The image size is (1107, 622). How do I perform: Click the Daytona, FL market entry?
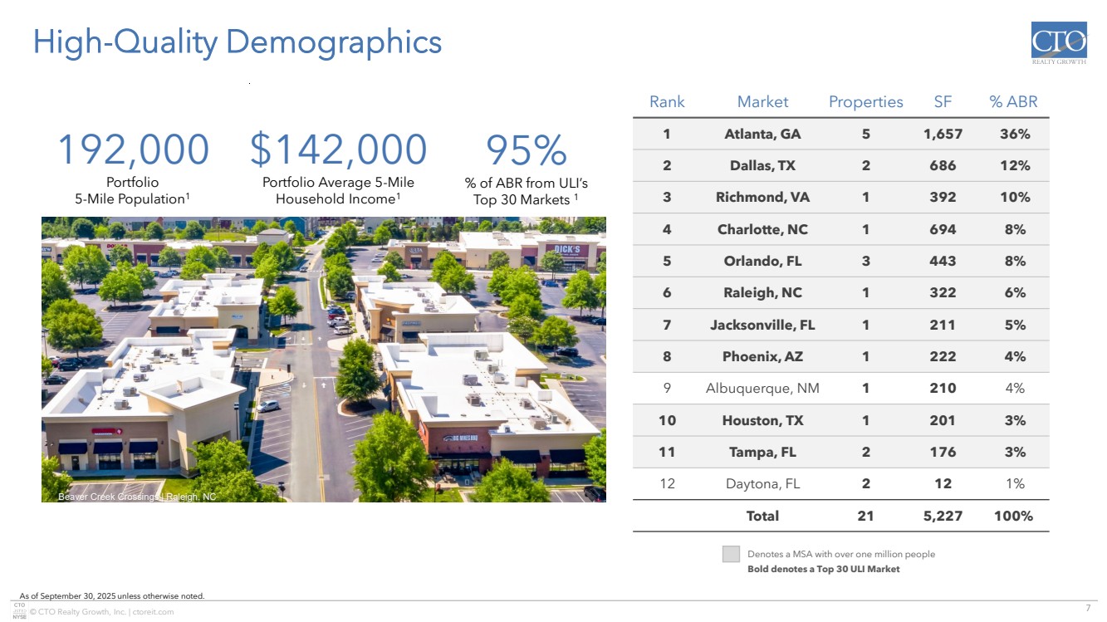(762, 483)
